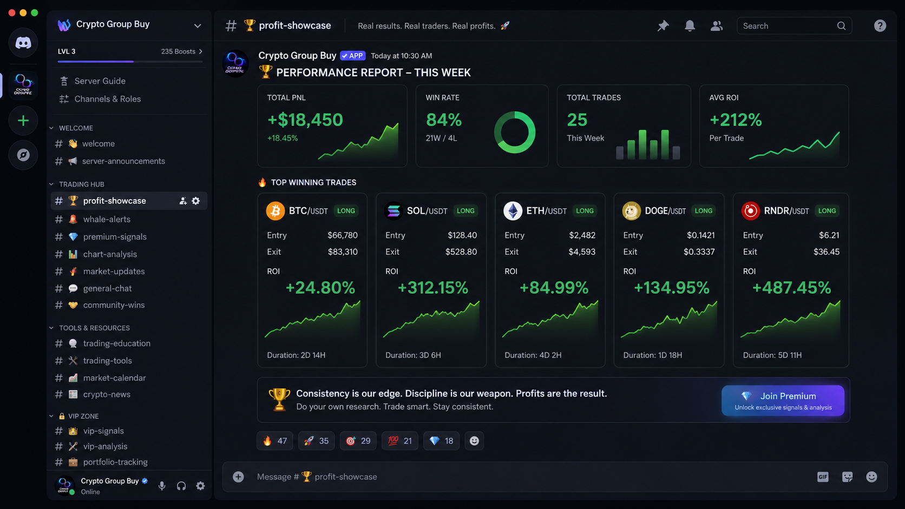Attach a file with plus icon
The width and height of the screenshot is (905, 509).
tap(238, 477)
